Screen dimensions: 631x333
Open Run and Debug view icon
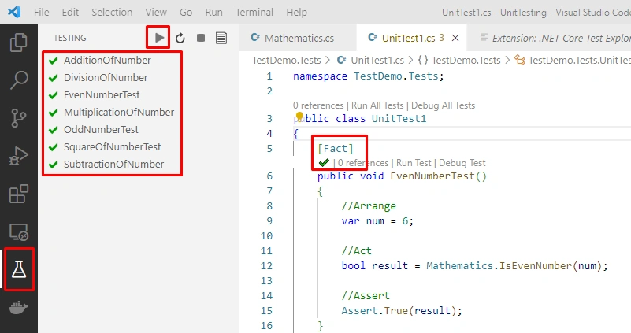[x=18, y=156]
